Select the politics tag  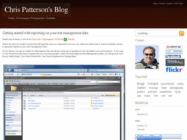click(141, 92)
